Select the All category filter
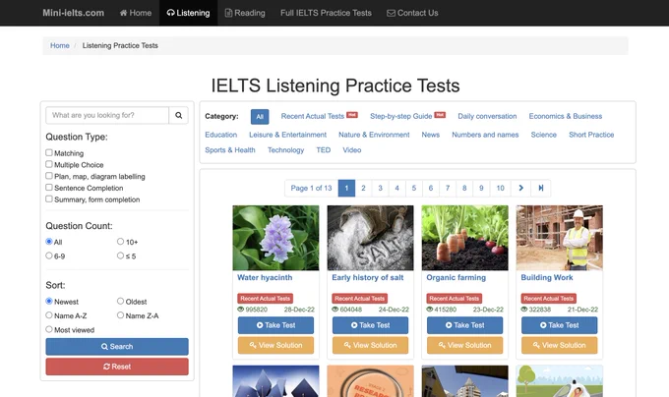Screen dimensions: 669x397 click(260, 116)
